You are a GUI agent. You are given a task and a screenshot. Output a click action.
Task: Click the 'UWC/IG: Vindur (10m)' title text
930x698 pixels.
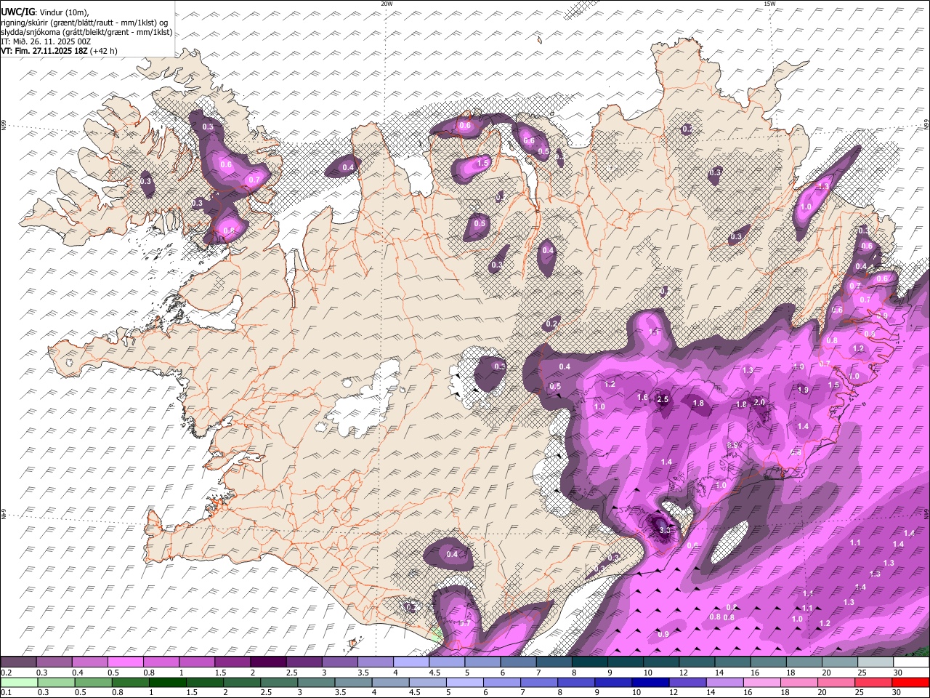coord(45,12)
